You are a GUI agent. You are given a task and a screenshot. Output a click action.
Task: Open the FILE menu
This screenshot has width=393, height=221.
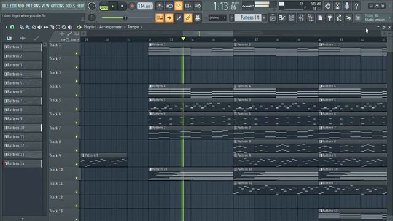(5, 6)
